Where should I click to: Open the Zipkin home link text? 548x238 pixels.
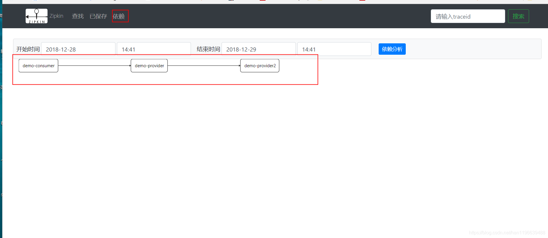click(56, 16)
